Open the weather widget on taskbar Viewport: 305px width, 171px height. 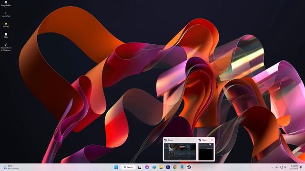tap(11, 167)
